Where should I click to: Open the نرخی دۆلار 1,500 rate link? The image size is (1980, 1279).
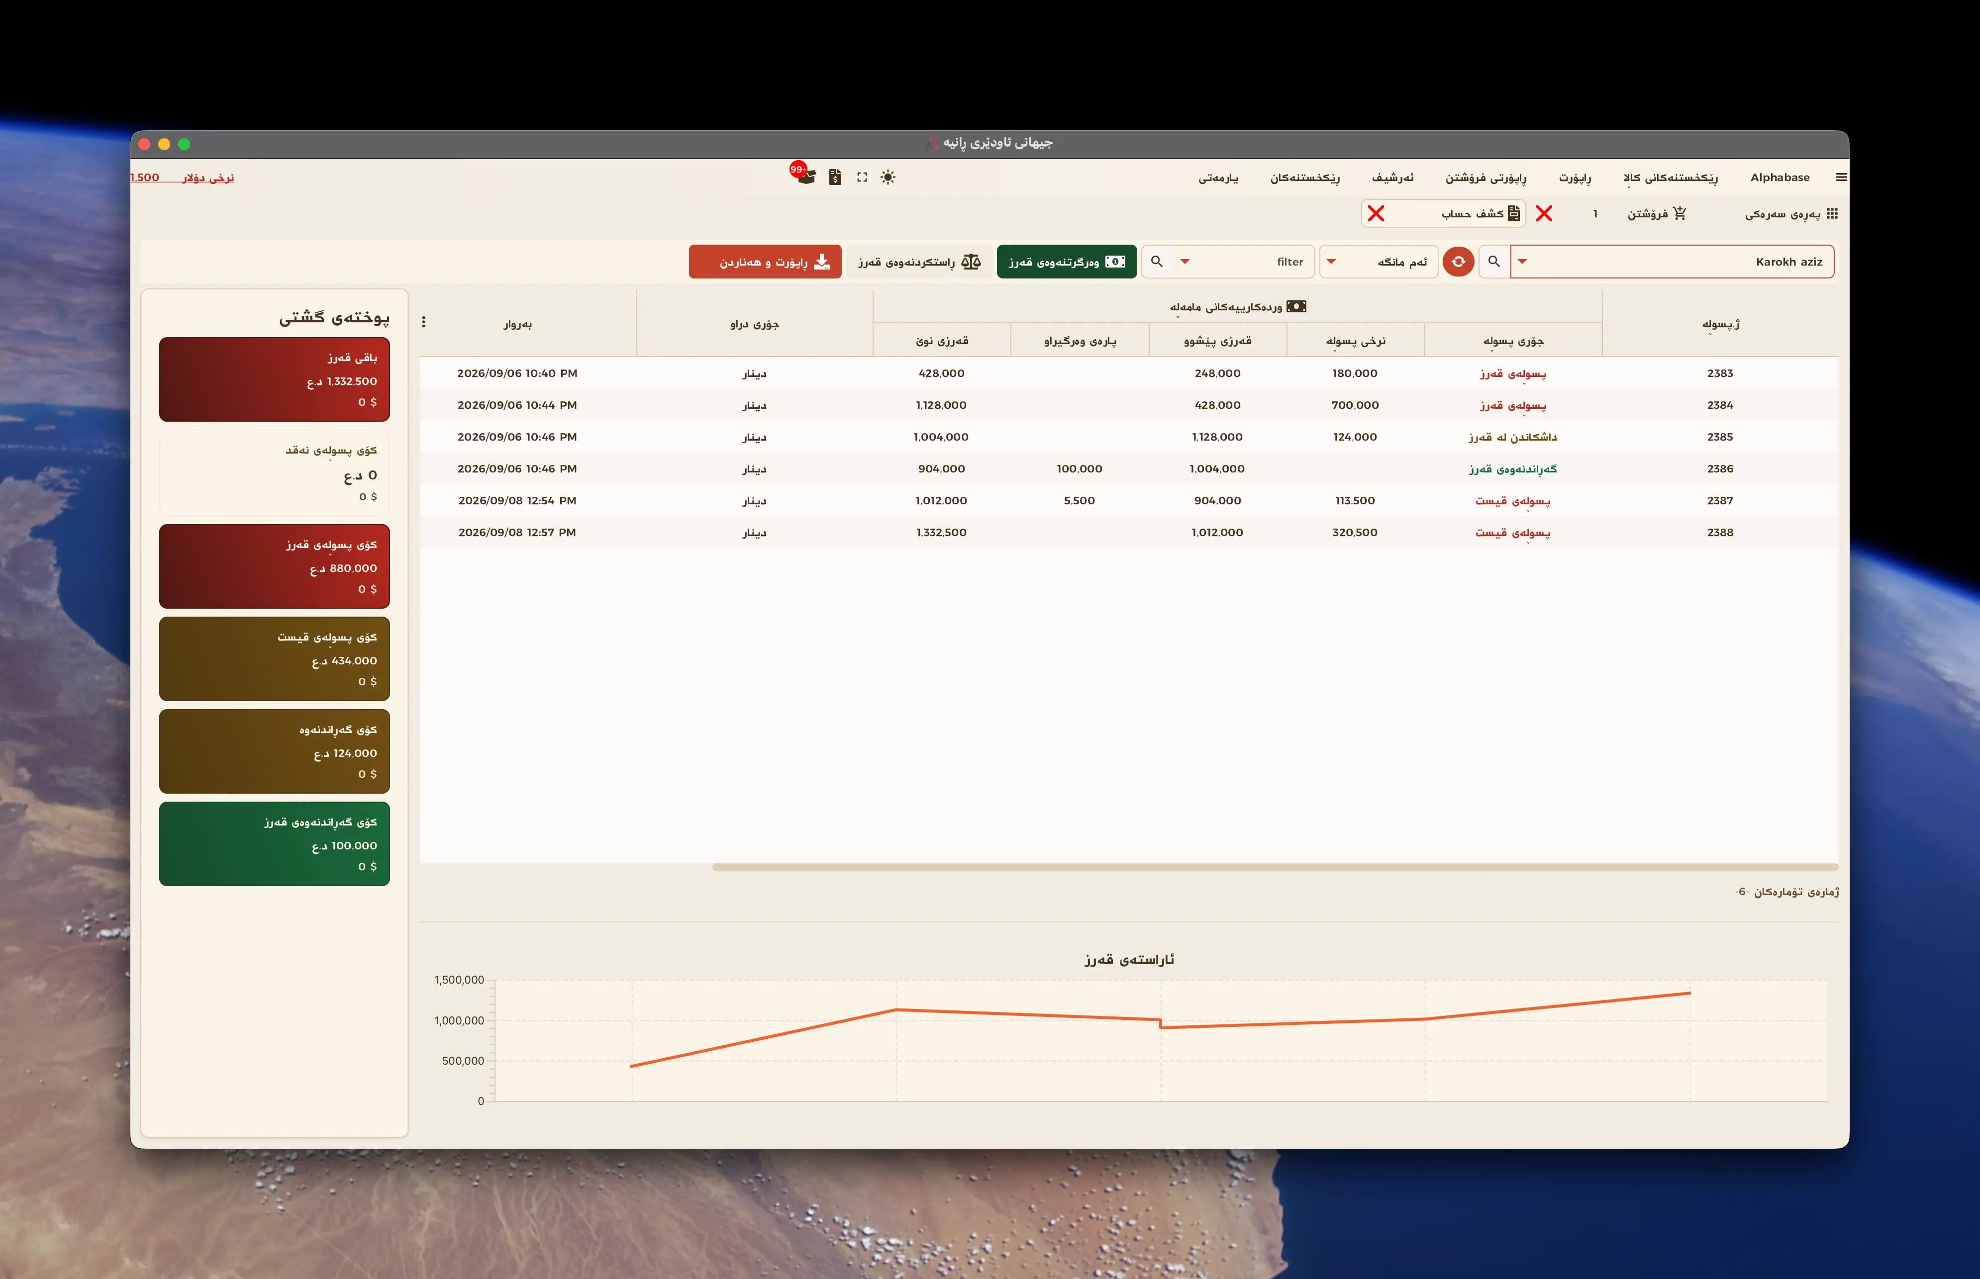click(x=183, y=177)
